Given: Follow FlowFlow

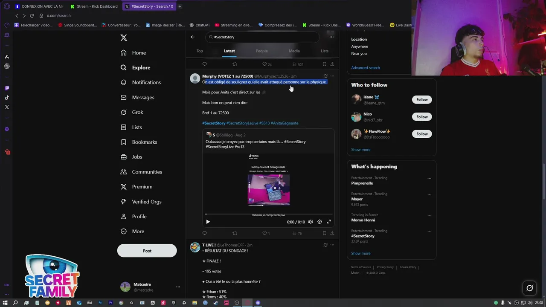Looking at the screenshot, I should (422, 134).
